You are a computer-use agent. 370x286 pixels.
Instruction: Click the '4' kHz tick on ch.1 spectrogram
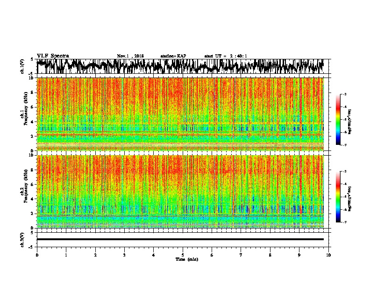tap(33, 122)
